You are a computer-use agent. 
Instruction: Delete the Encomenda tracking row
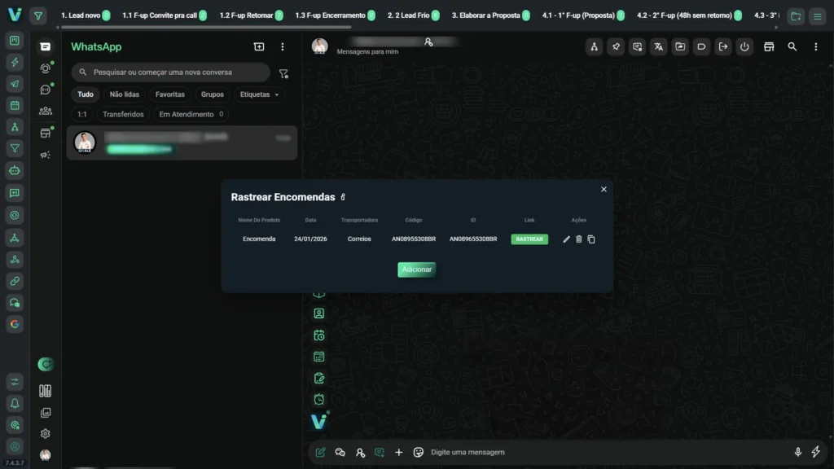click(x=579, y=239)
